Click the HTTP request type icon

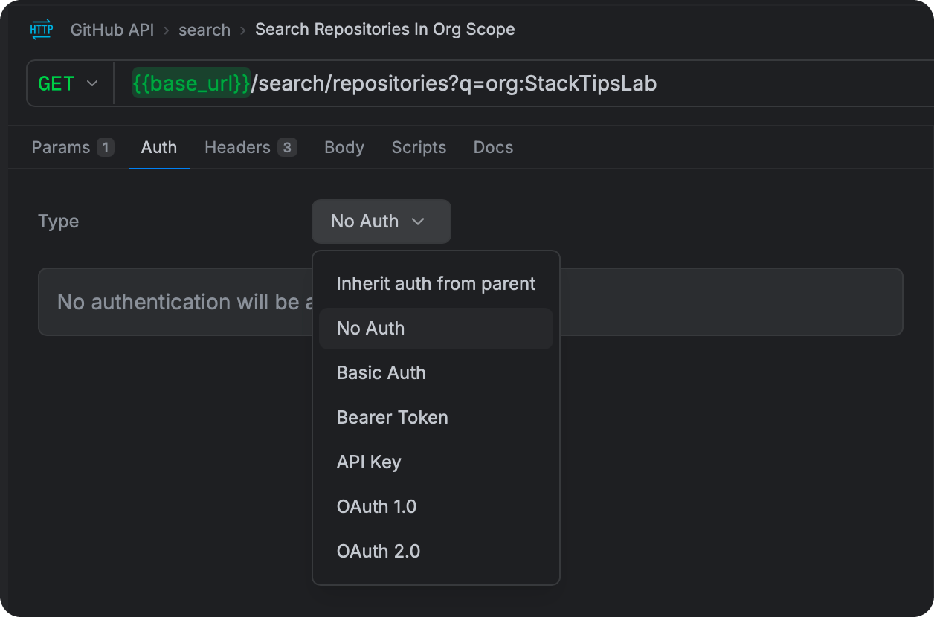42,30
